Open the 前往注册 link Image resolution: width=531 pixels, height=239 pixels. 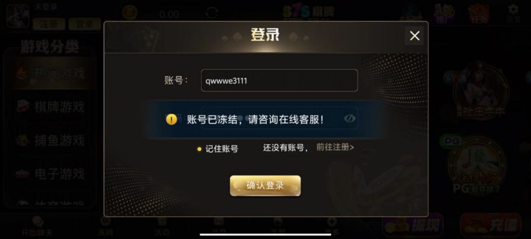tap(335, 147)
